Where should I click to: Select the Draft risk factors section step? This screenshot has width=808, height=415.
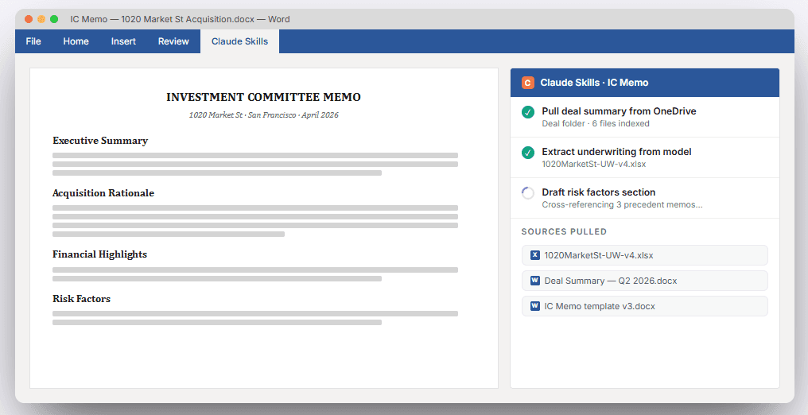pyautogui.click(x=645, y=198)
